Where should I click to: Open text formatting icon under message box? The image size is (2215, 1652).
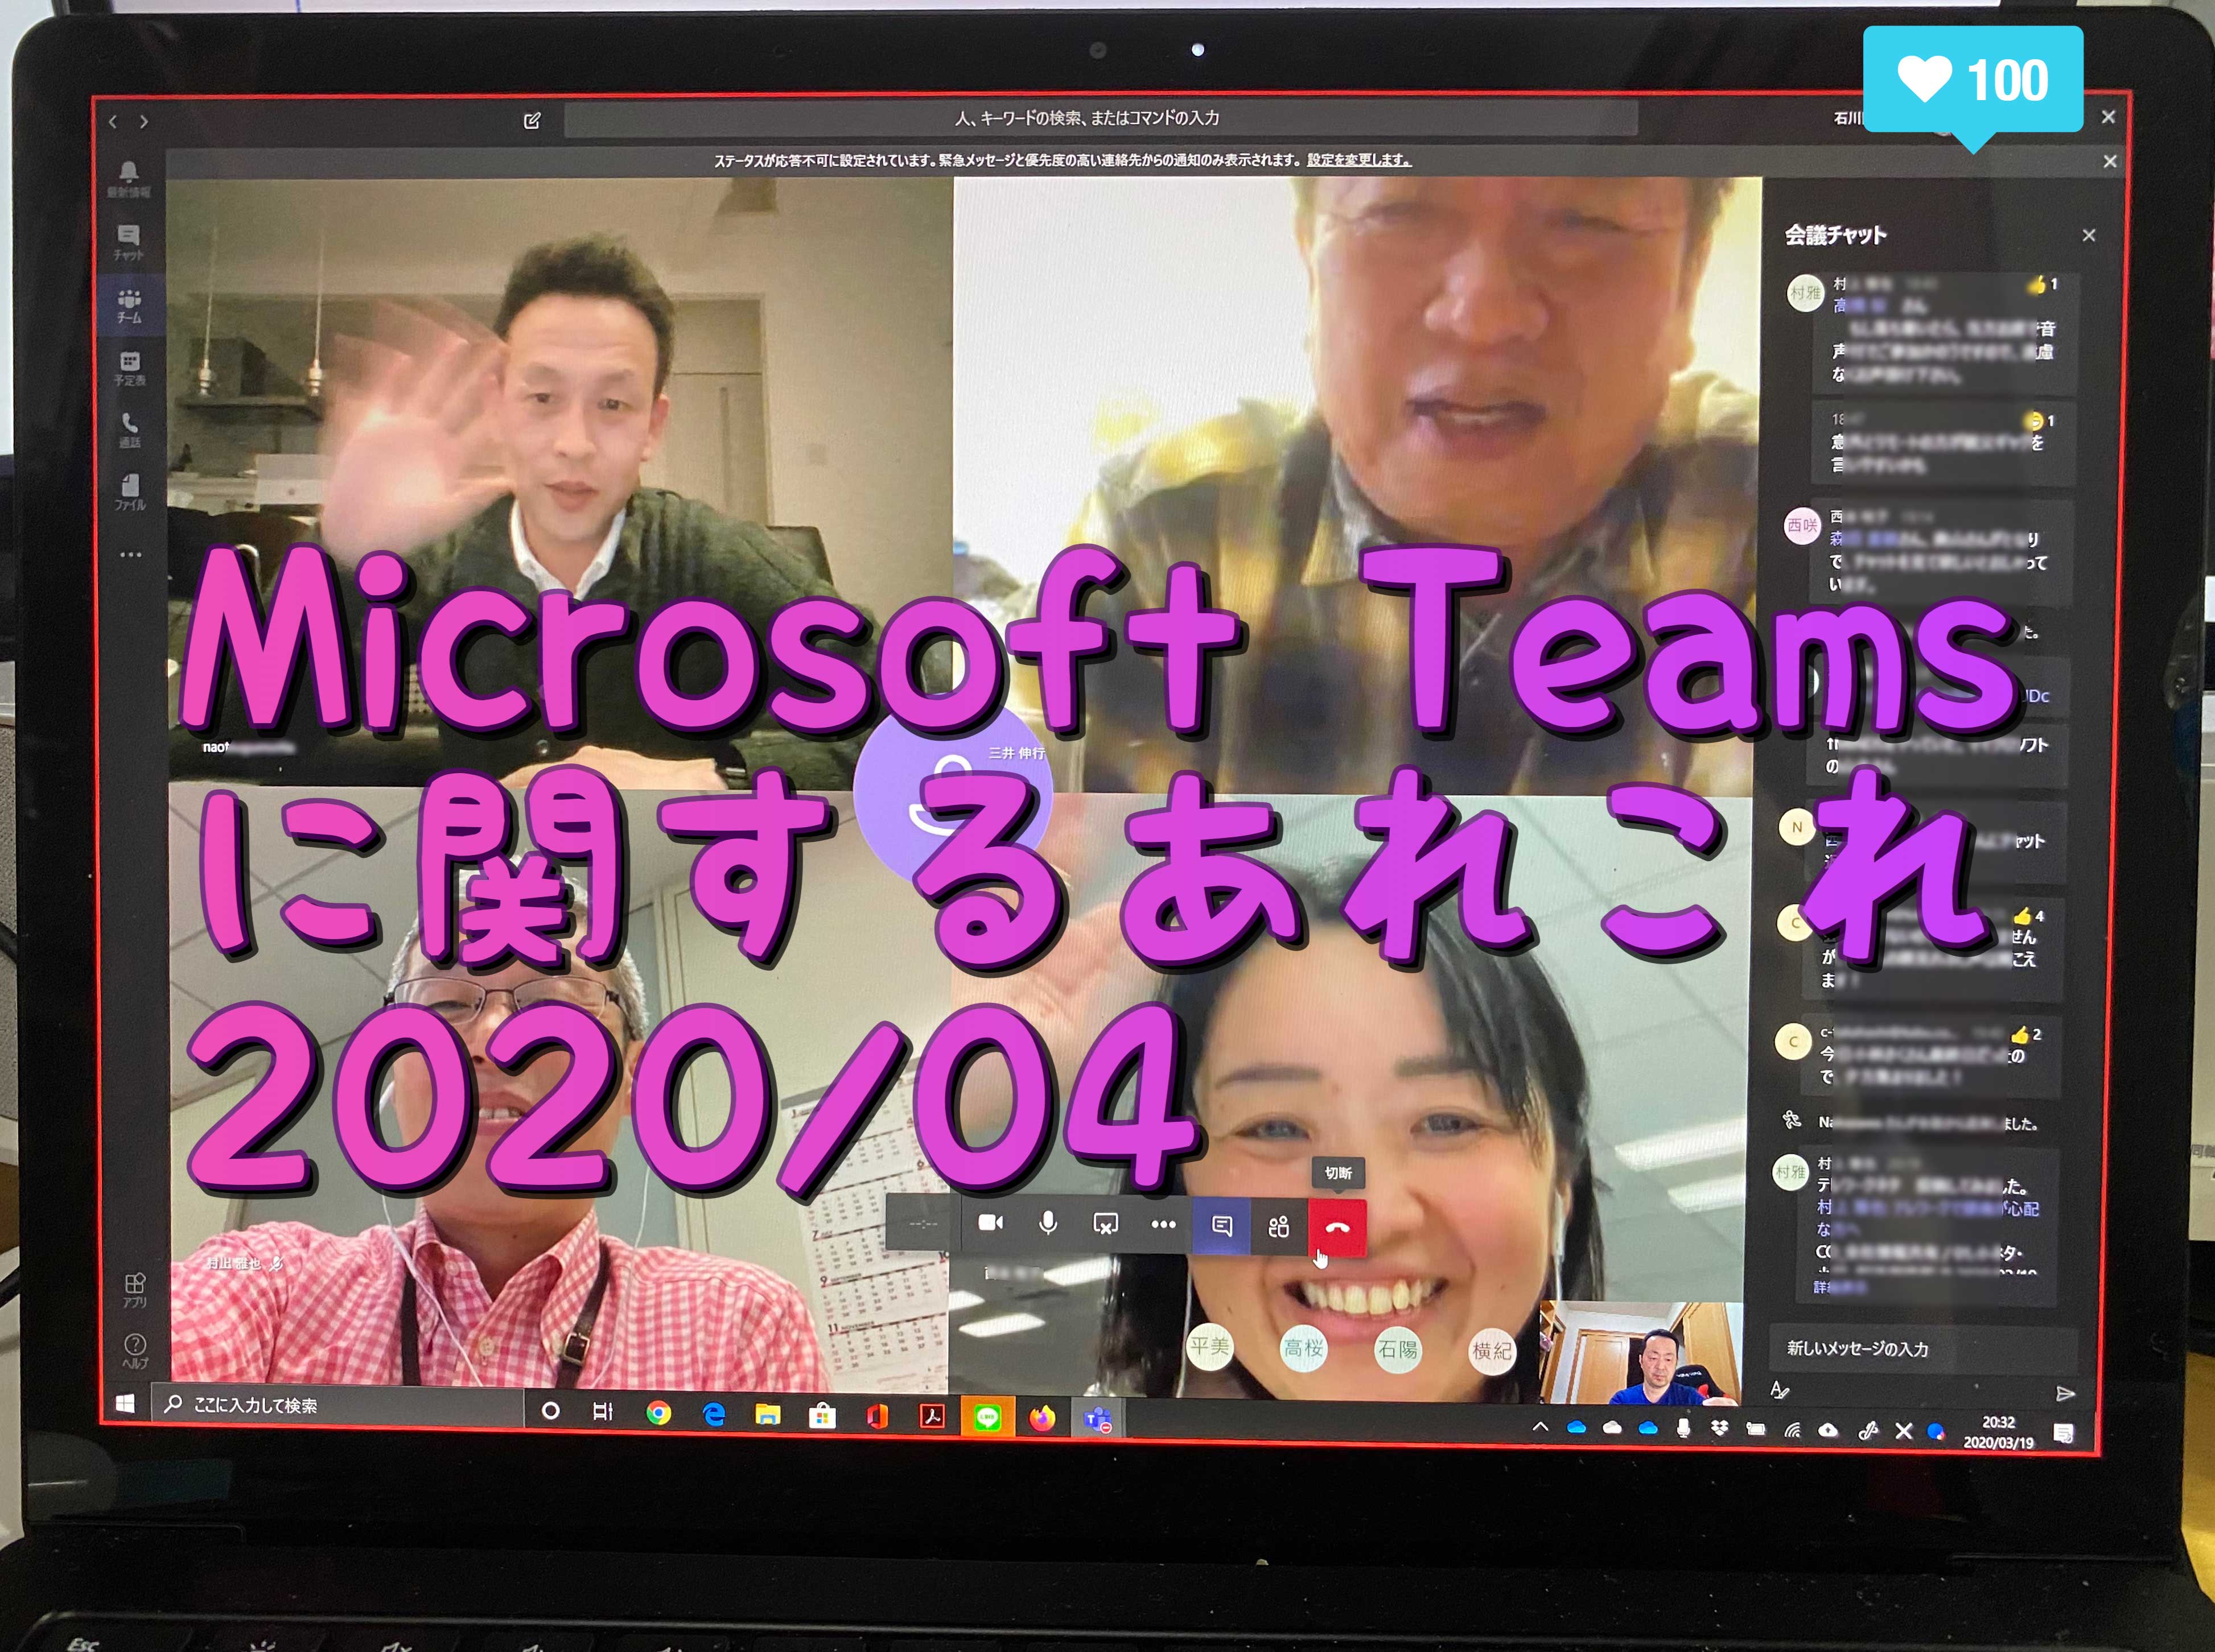coord(1780,1391)
